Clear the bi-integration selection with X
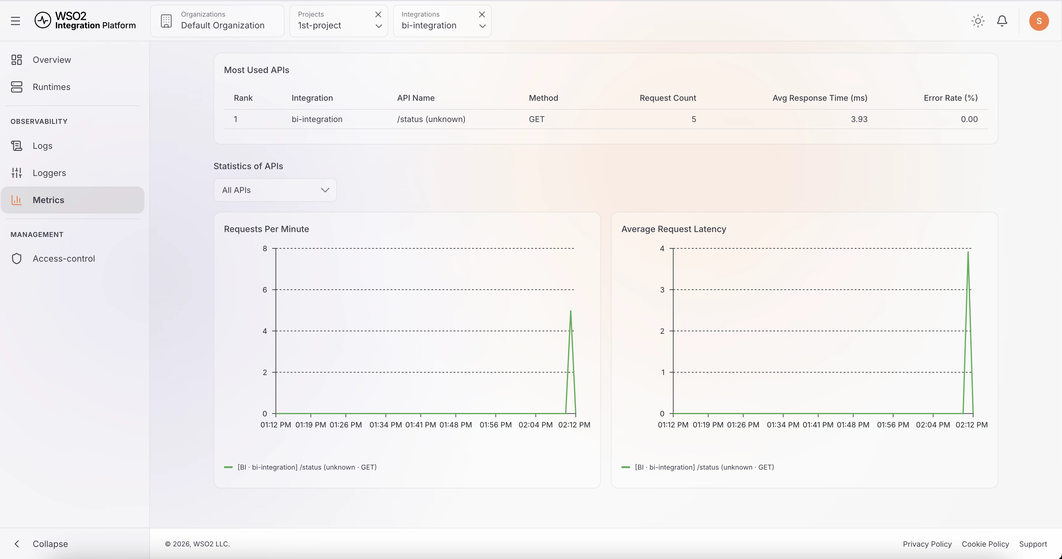 [x=482, y=14]
